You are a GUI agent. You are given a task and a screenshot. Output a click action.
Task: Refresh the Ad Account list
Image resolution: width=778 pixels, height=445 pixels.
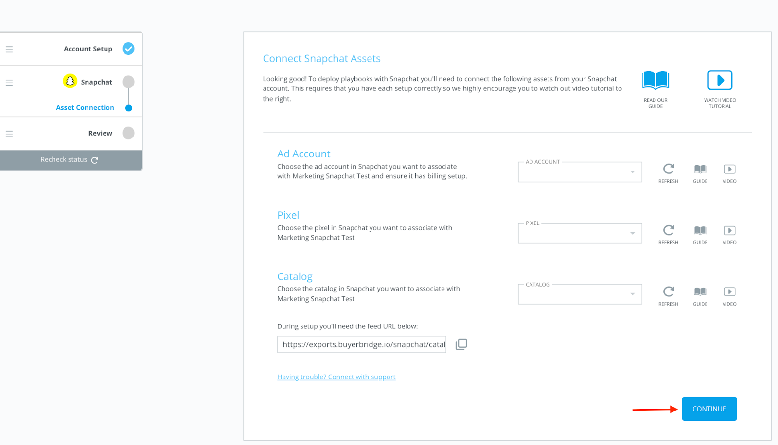(x=668, y=169)
